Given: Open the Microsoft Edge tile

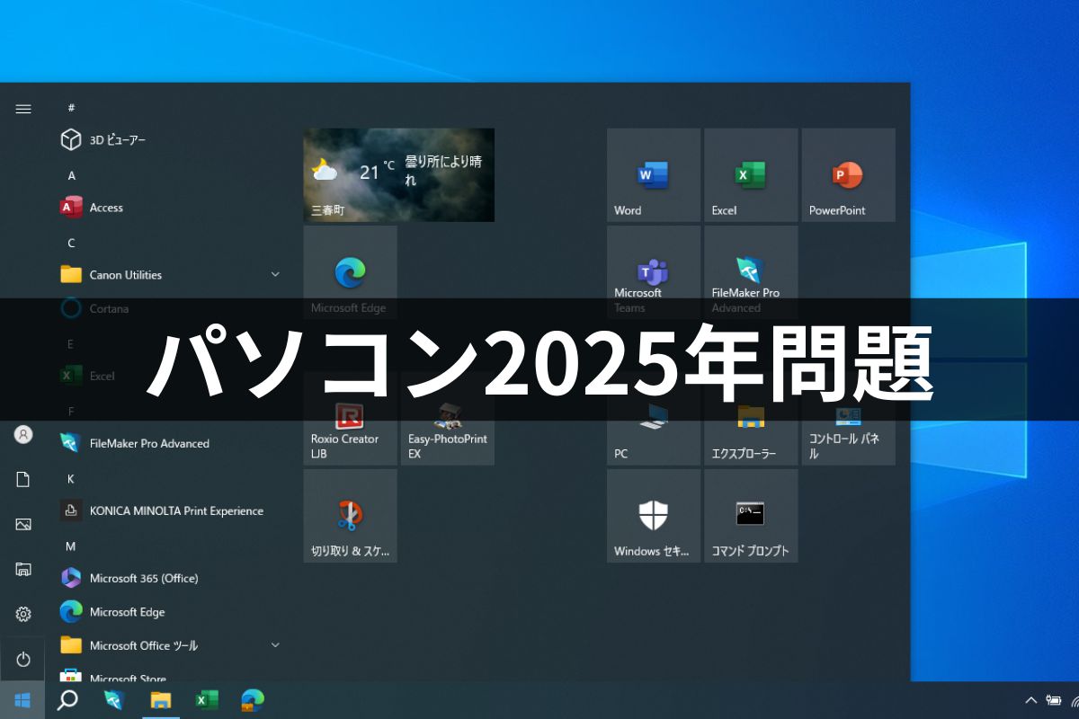Looking at the screenshot, I should 350,272.
